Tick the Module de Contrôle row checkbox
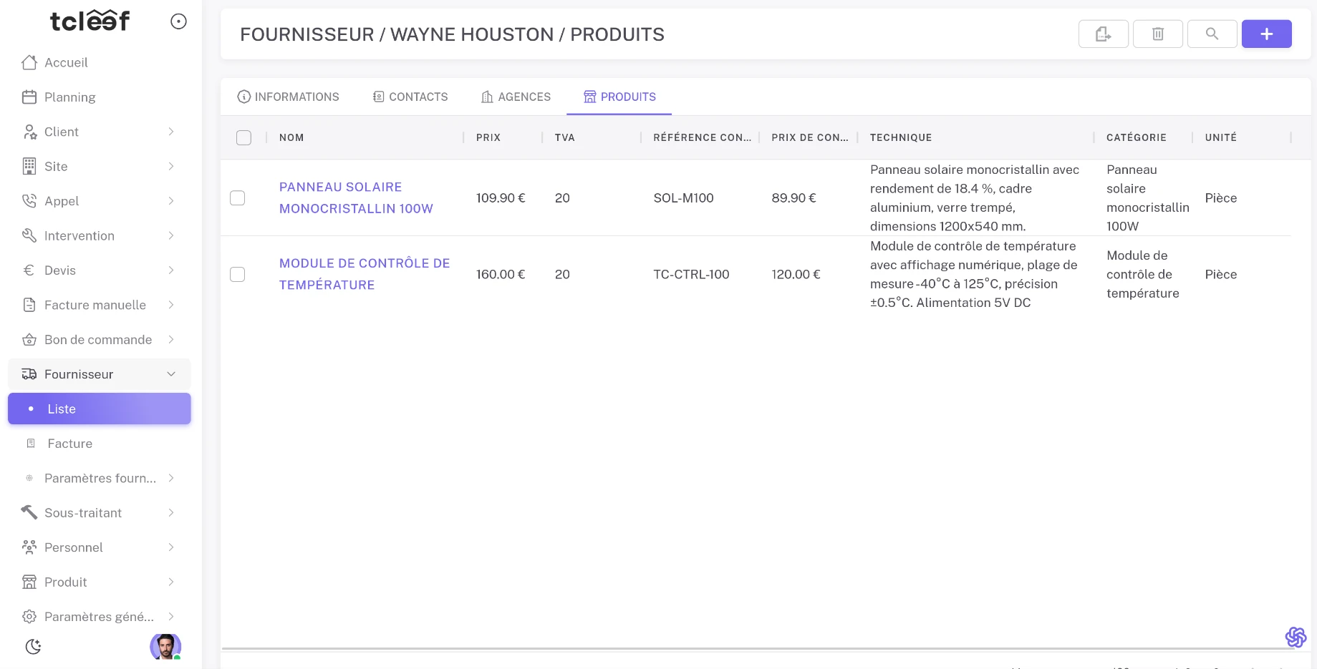 [238, 275]
